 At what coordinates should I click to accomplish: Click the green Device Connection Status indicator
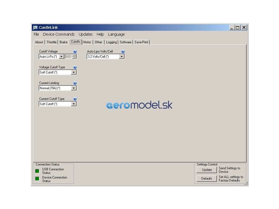37,179
